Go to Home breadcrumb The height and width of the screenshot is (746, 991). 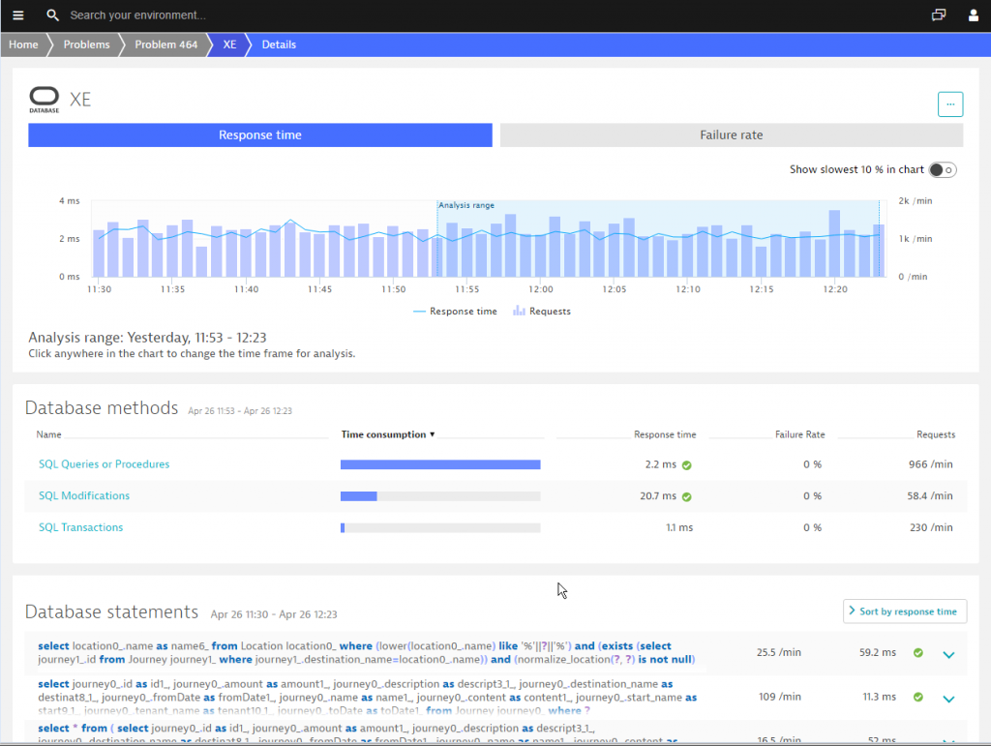click(x=23, y=45)
